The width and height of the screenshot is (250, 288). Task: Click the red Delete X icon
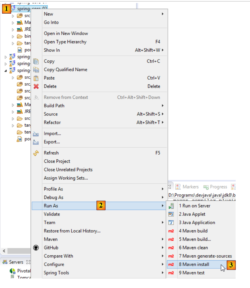[x=36, y=86]
